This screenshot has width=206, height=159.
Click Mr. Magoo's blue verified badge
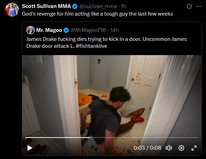[x=66, y=30]
